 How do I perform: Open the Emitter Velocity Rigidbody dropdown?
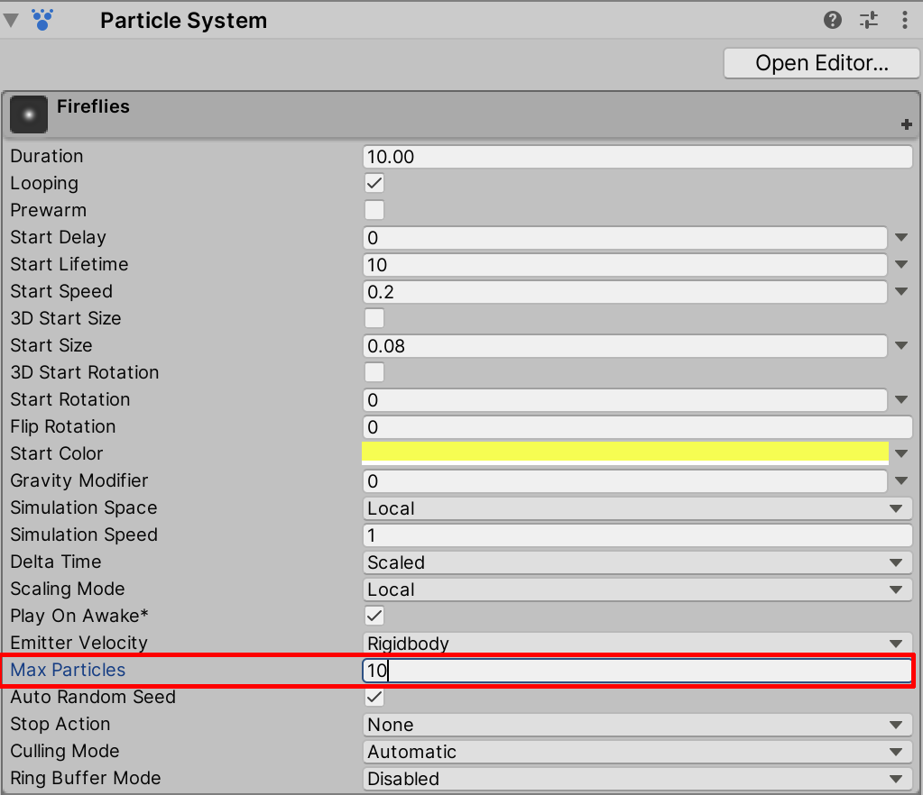[637, 644]
